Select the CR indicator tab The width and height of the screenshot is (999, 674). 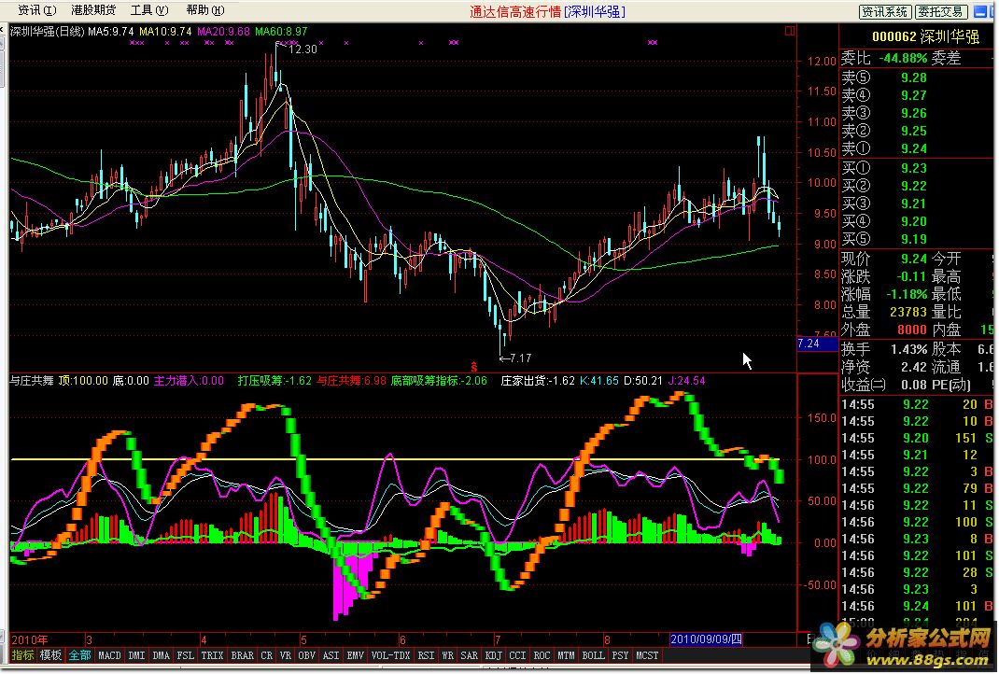266,655
